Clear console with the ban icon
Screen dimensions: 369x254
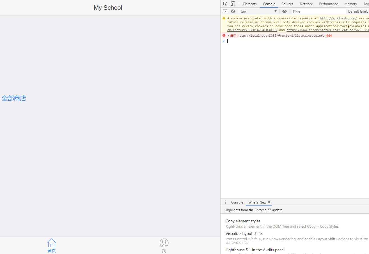pos(233,11)
